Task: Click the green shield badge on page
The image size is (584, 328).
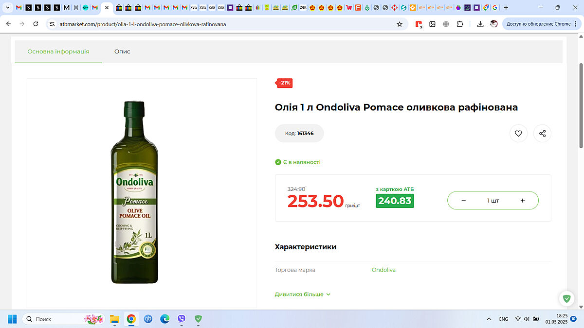Action: (x=566, y=298)
